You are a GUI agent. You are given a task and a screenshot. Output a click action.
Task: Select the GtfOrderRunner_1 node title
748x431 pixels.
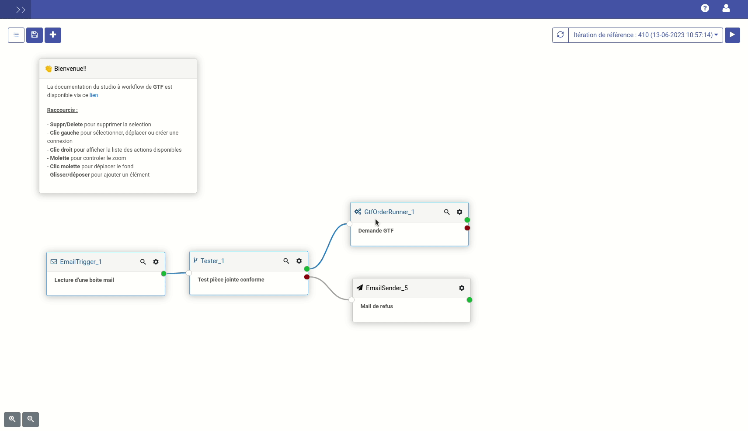(x=389, y=212)
